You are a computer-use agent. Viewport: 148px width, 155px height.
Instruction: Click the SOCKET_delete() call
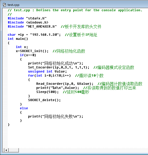(x=44, y=100)
